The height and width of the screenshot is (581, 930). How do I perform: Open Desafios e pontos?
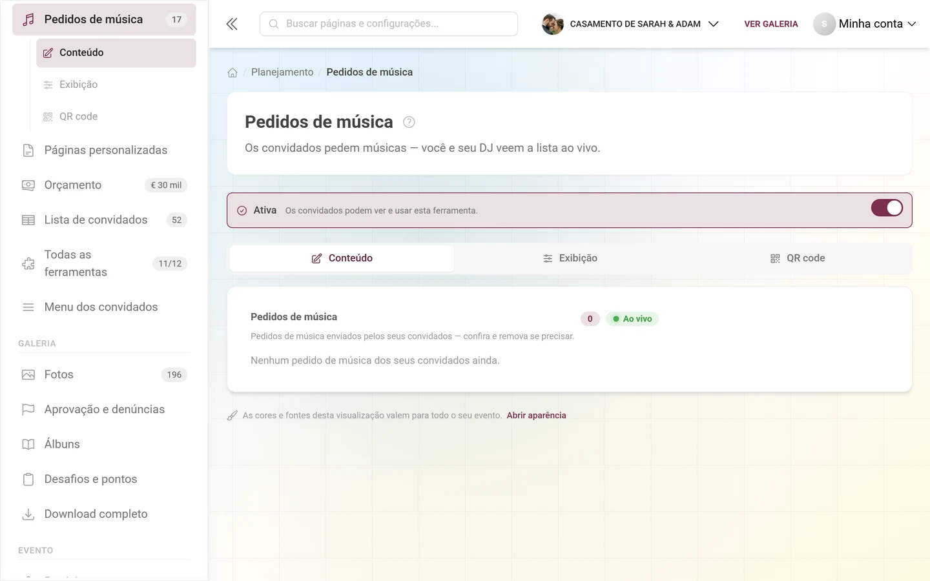104,479
